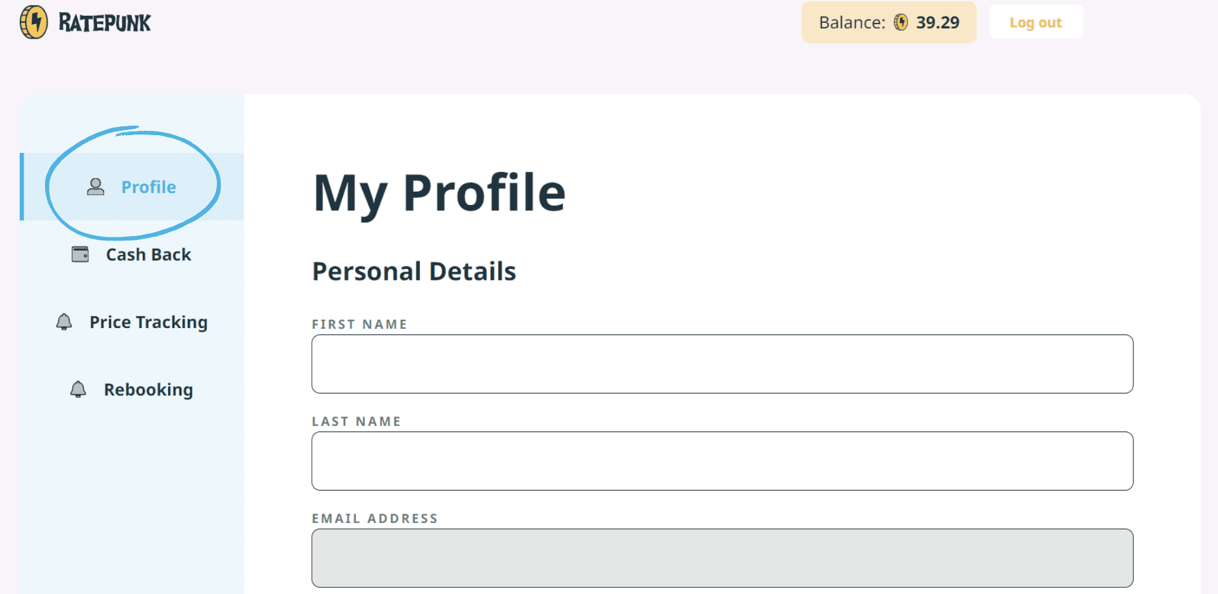Click the Cash Back wallet icon
Image resolution: width=1218 pixels, height=594 pixels.
[x=81, y=254]
